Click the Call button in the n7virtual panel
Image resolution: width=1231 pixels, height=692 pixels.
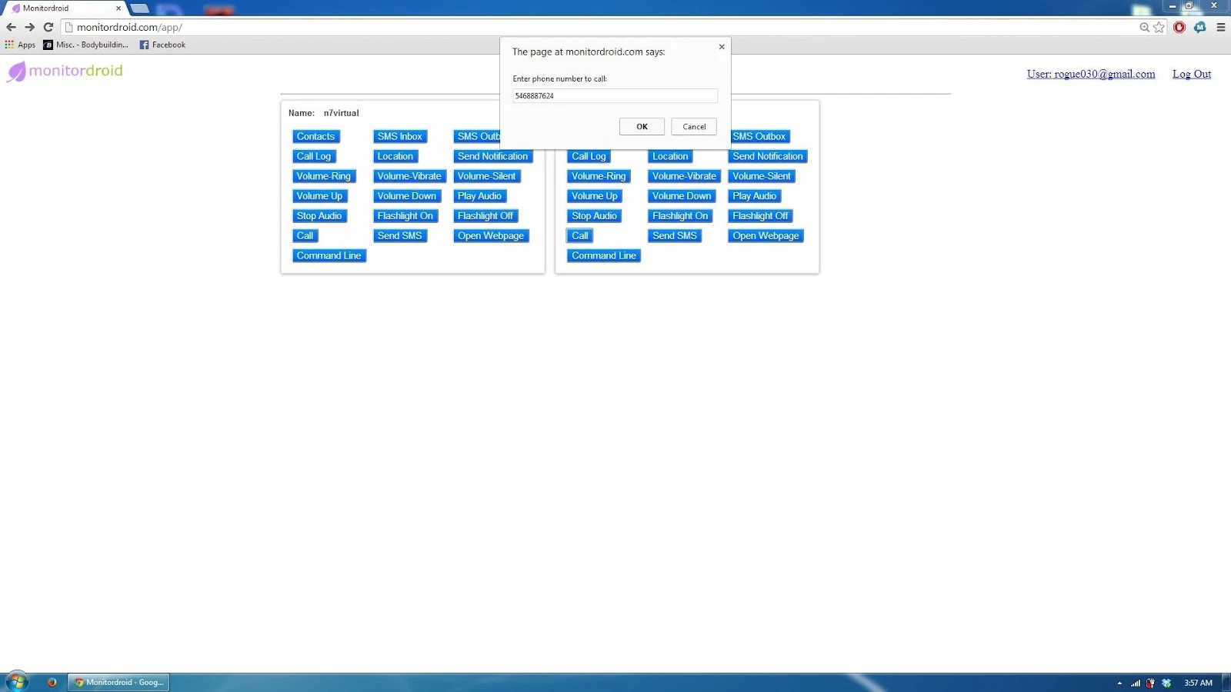pos(305,237)
